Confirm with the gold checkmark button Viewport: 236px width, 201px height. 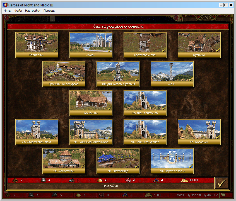(221, 183)
